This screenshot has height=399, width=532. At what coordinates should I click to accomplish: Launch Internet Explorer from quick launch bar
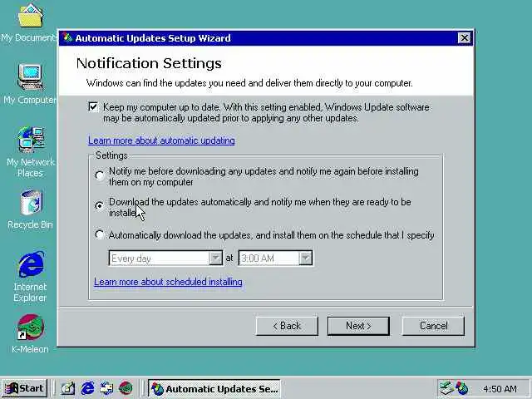(x=87, y=388)
